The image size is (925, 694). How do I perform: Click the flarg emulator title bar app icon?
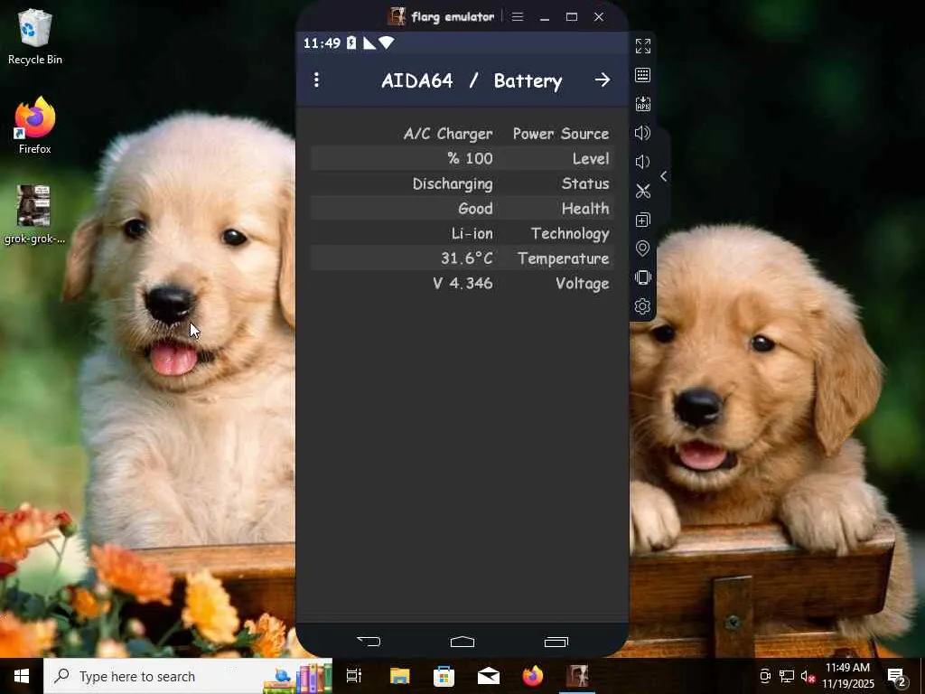tap(397, 16)
